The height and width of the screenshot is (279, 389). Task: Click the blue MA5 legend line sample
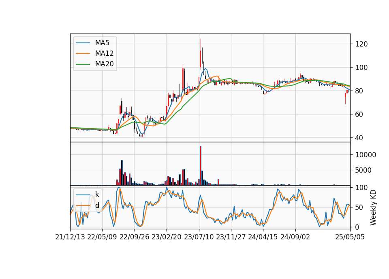[x=83, y=43]
